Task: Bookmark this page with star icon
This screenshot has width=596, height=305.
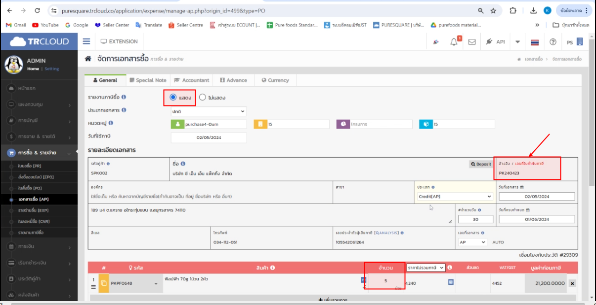Action: pyautogui.click(x=493, y=10)
